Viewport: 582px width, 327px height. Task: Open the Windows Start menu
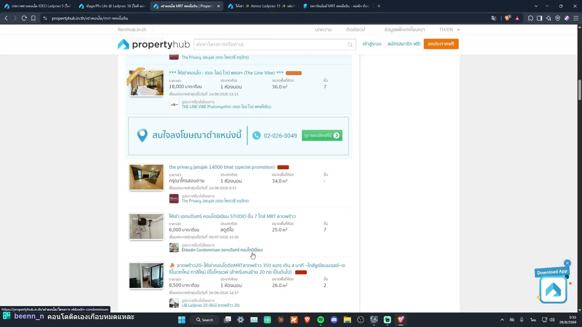(181, 320)
